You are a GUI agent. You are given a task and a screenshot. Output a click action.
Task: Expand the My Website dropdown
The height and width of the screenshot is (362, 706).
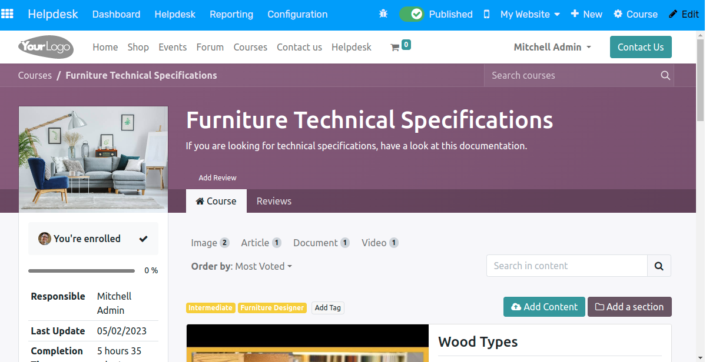click(530, 14)
